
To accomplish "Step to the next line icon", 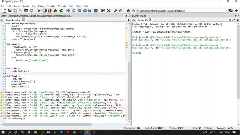I will point(74,11).
